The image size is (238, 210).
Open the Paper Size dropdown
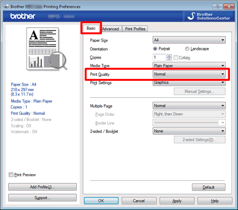(x=189, y=40)
